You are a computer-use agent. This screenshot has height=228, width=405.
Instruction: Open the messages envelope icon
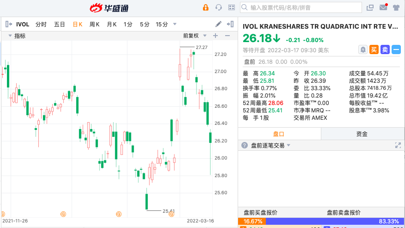pyautogui.click(x=384, y=7)
